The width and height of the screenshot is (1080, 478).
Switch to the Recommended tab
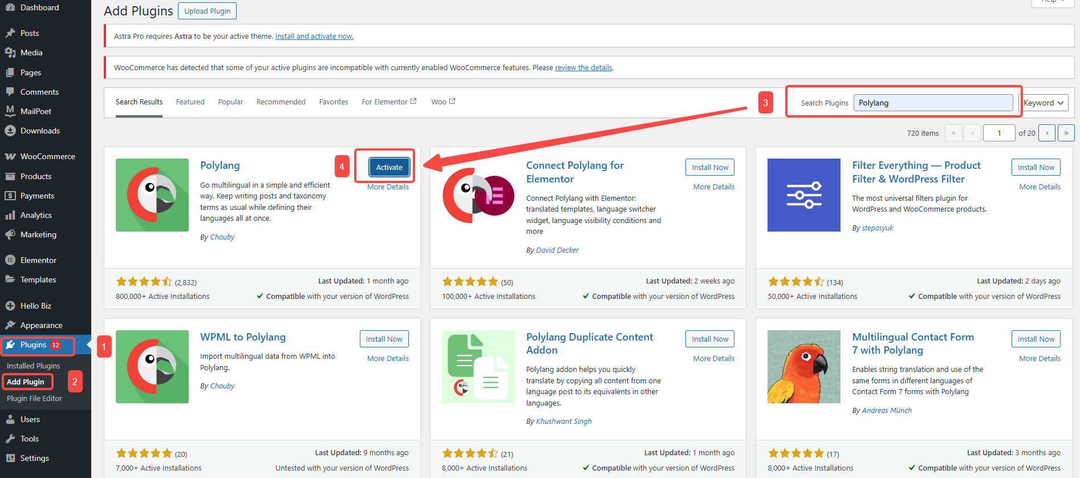(x=281, y=102)
